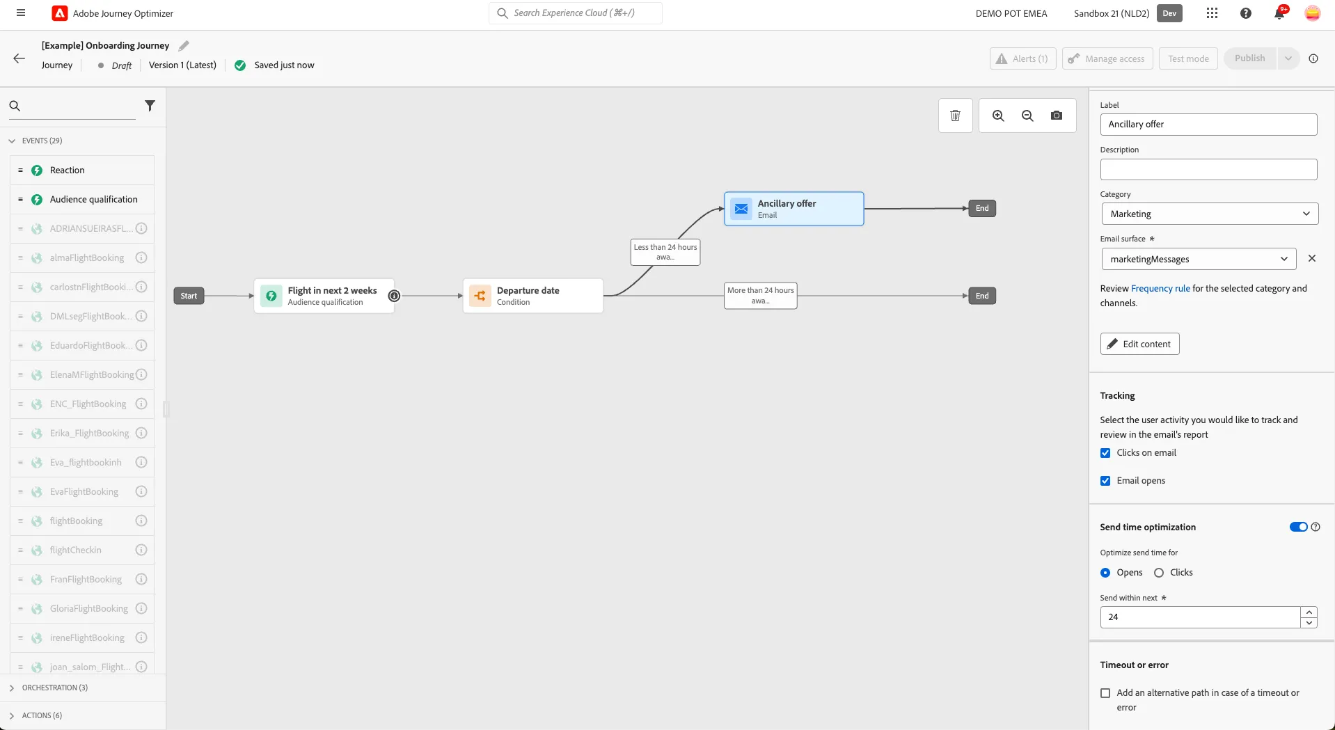Take a canvas screenshot with camera icon
Viewport: 1335px width, 730px height.
coord(1057,116)
